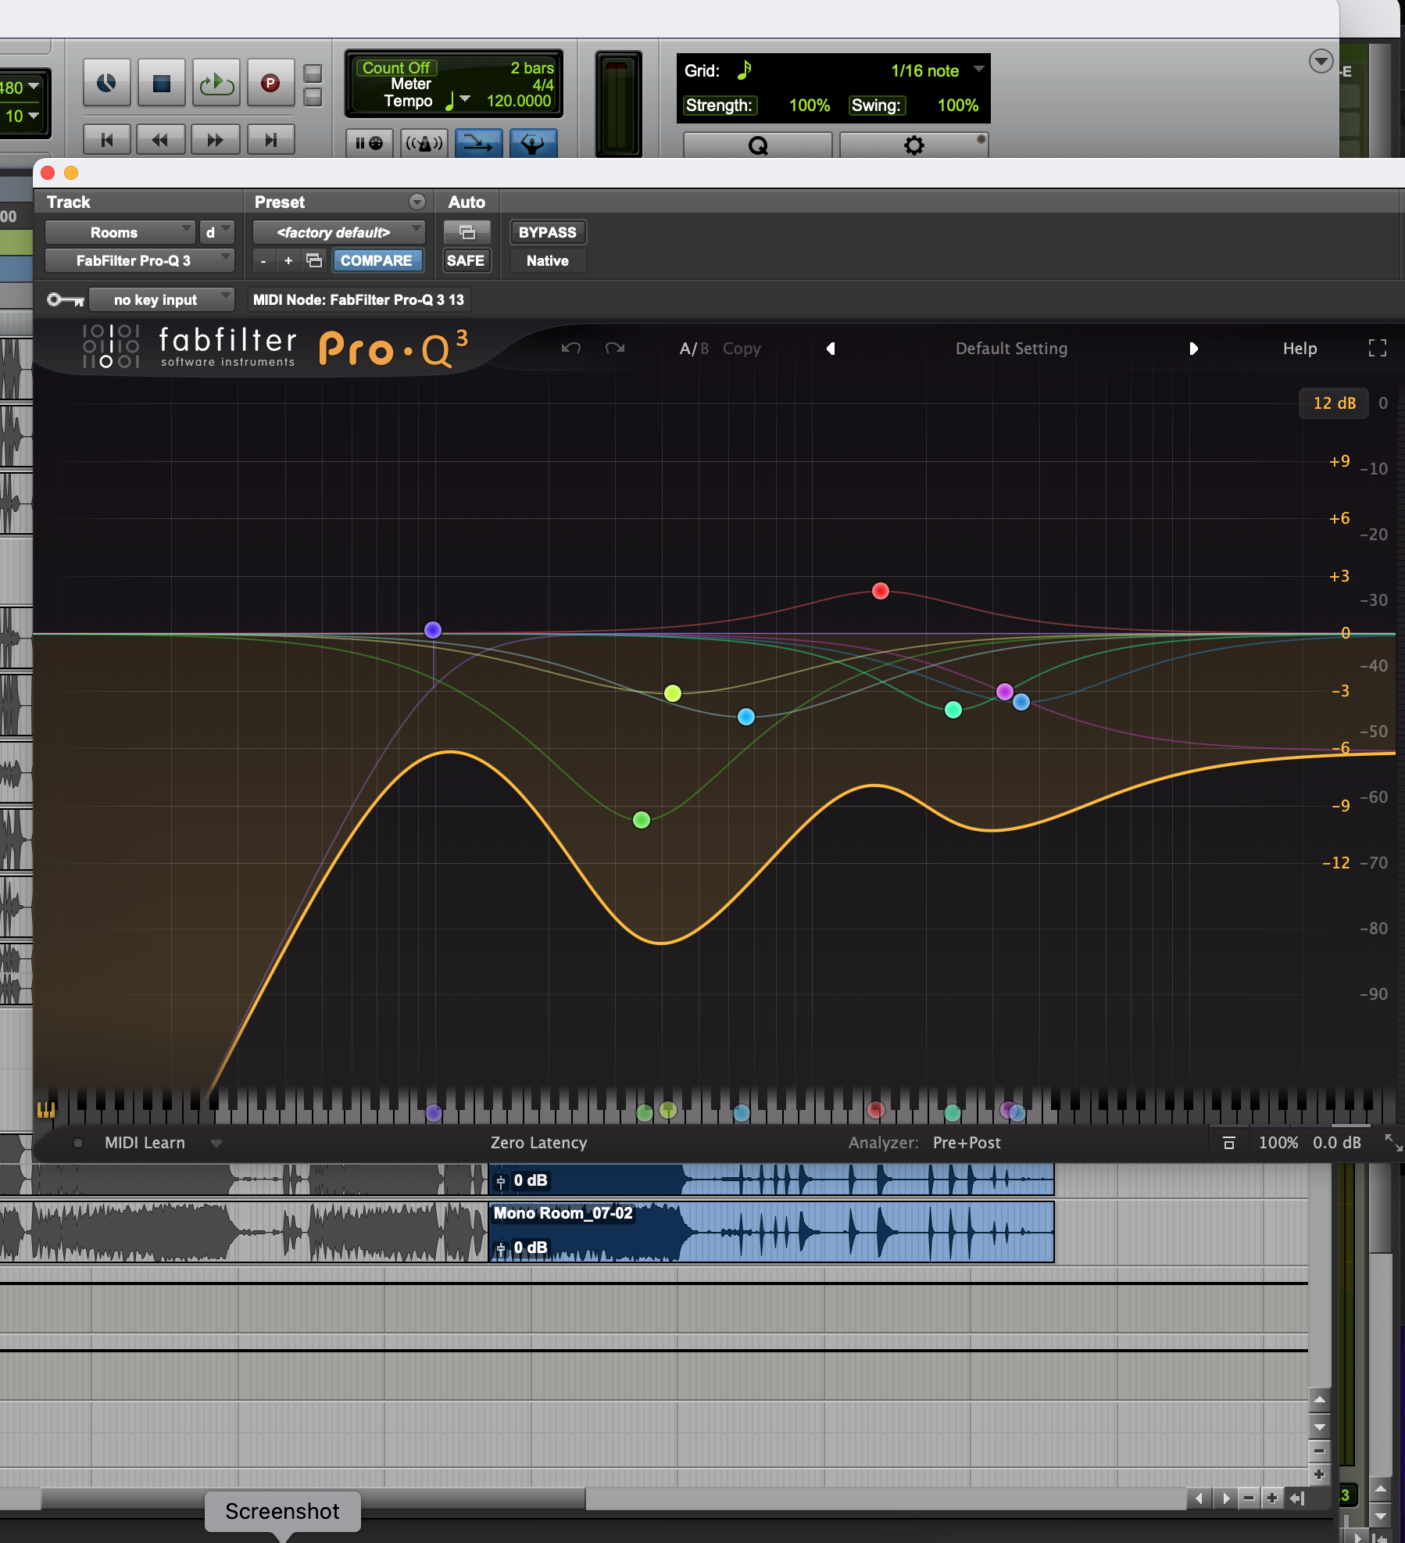
Task: Click the Tempo 120.0000 value field
Action: pos(519,101)
